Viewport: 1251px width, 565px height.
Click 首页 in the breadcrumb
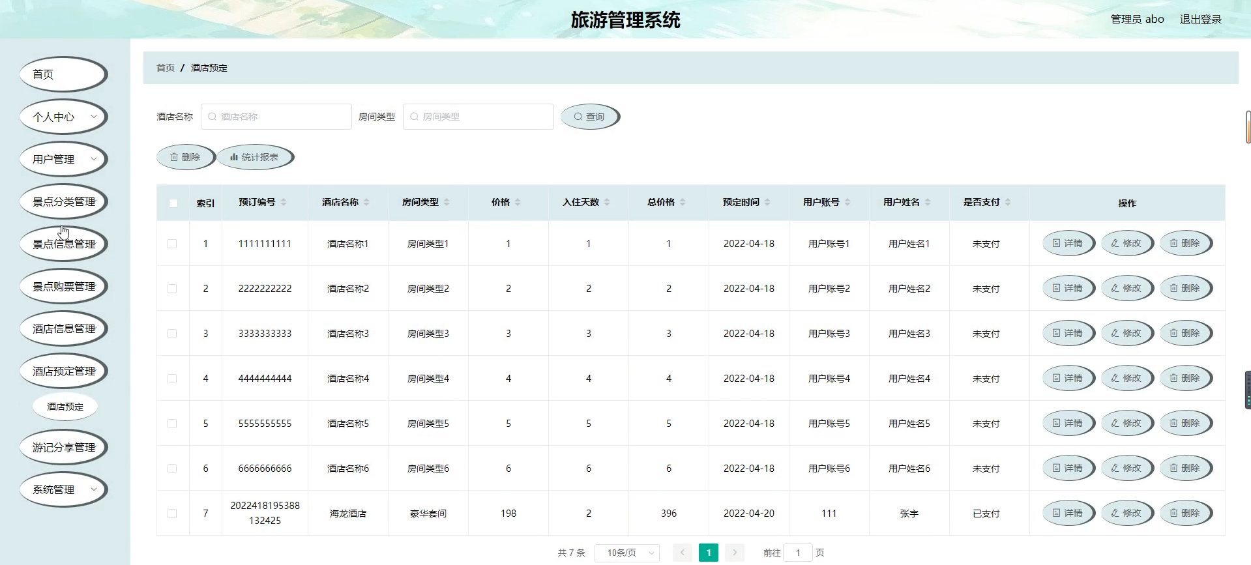point(166,68)
